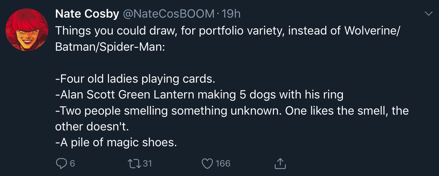Click the "Batman/Spider-Man:" text line
The height and width of the screenshot is (176, 439).
click(x=110, y=47)
